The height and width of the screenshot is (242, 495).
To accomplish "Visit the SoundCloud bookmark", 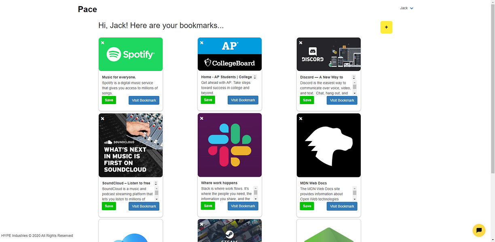I will 144,207.
